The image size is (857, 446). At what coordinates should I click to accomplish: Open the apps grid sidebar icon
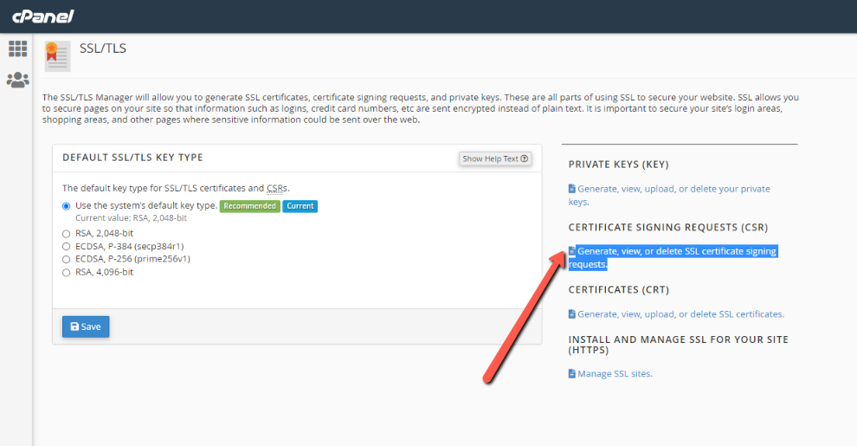(17, 48)
